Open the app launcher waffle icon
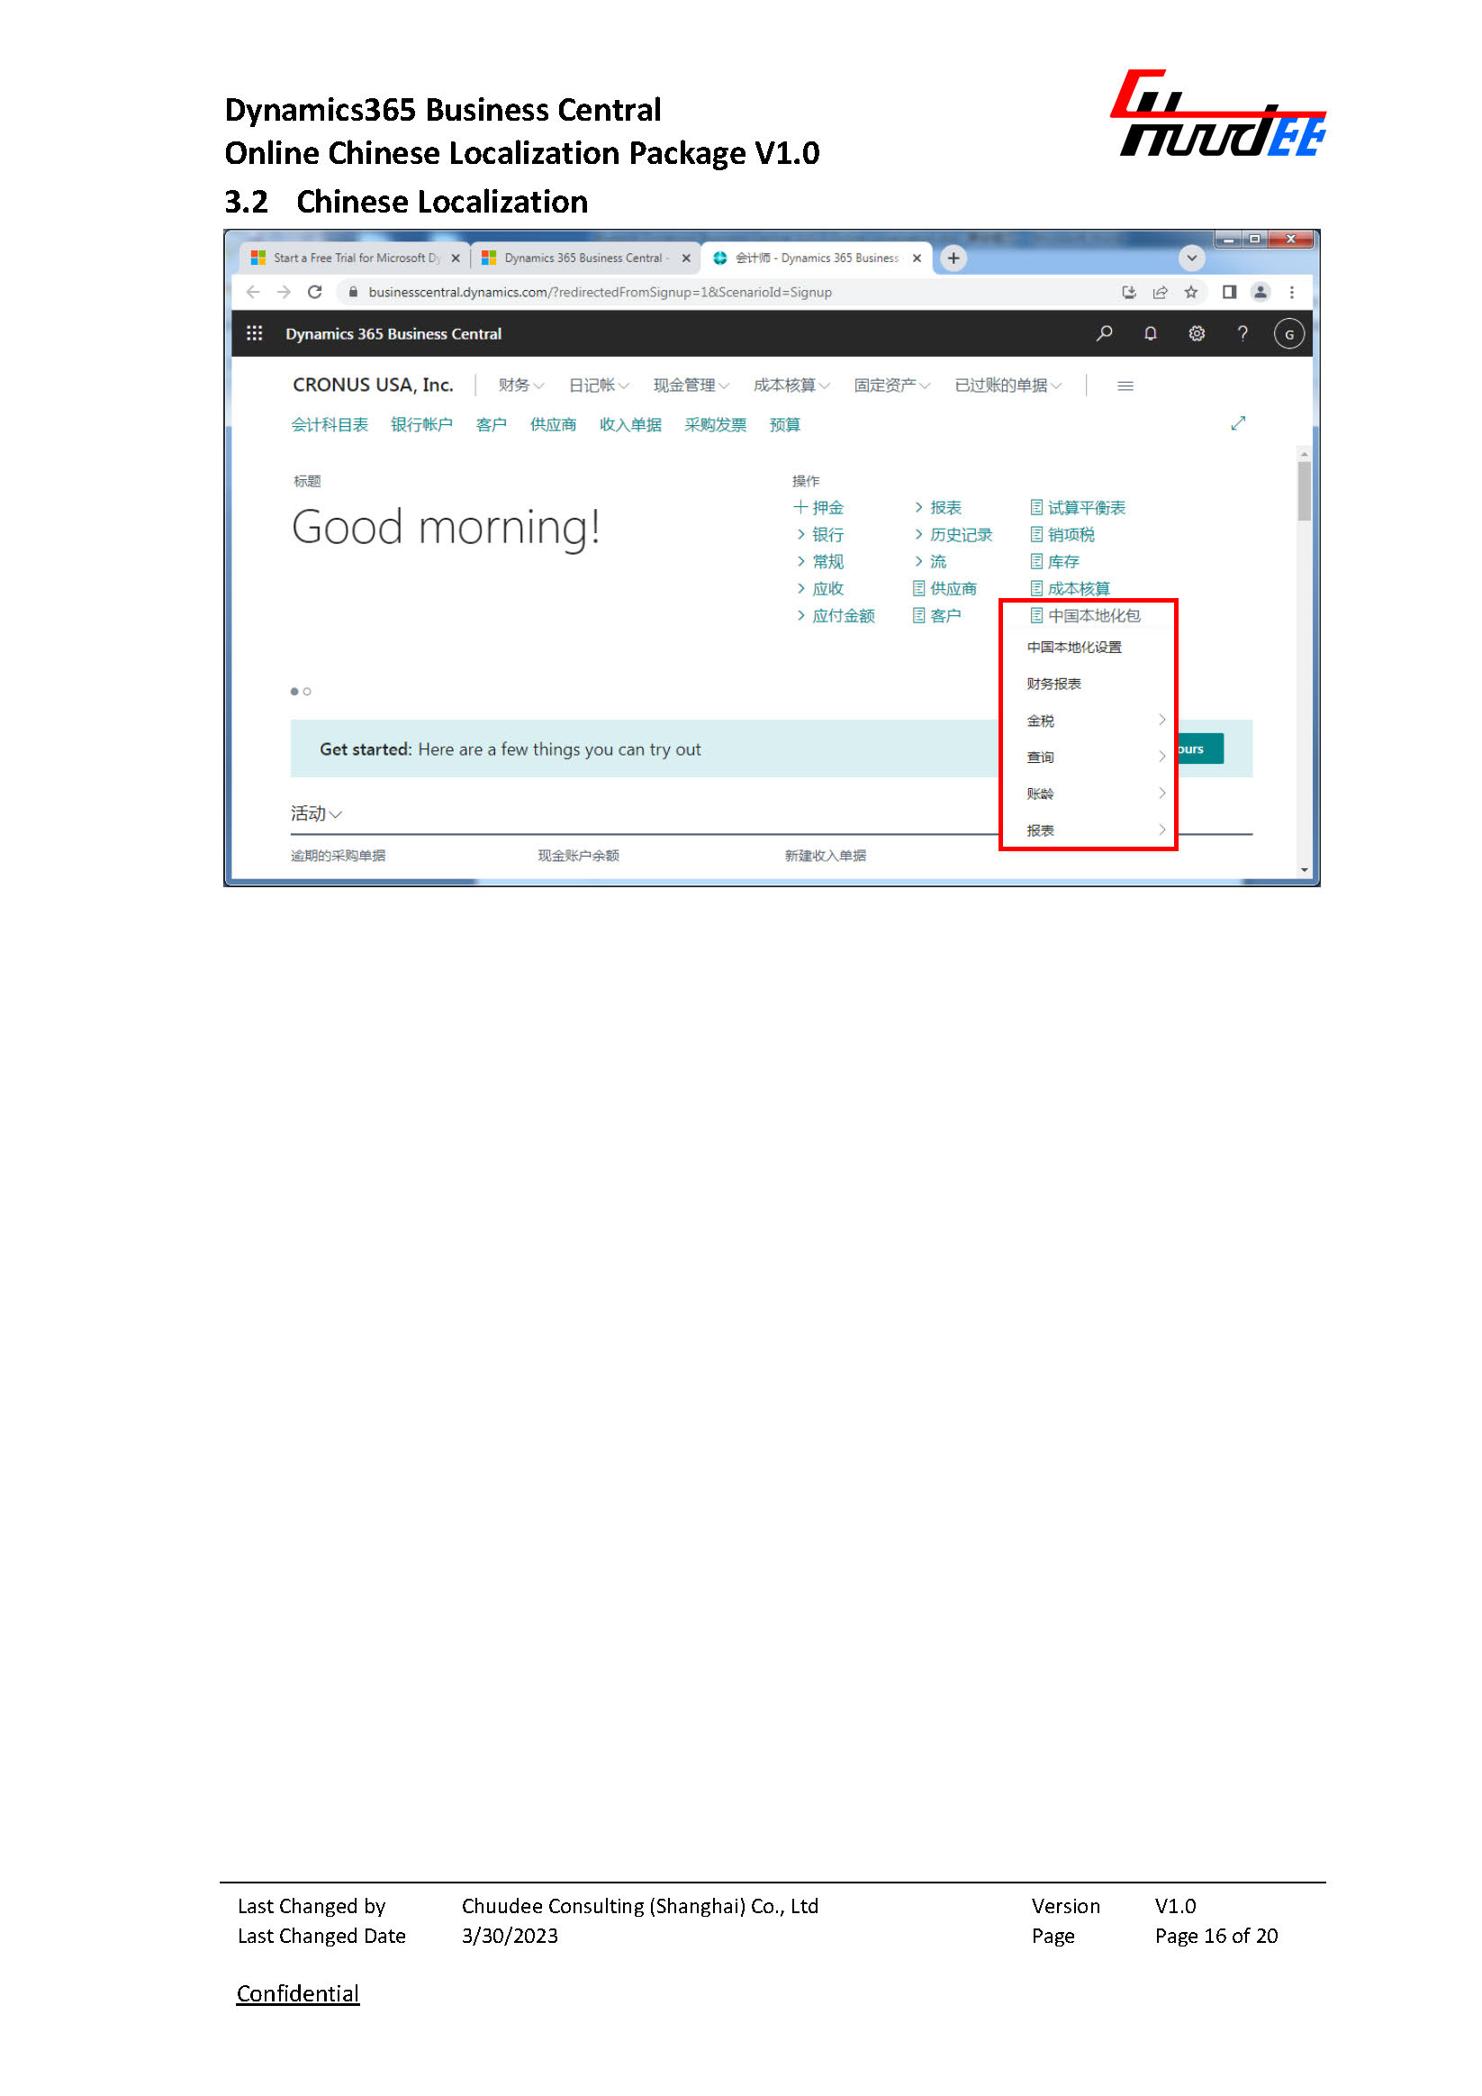 coord(255,333)
